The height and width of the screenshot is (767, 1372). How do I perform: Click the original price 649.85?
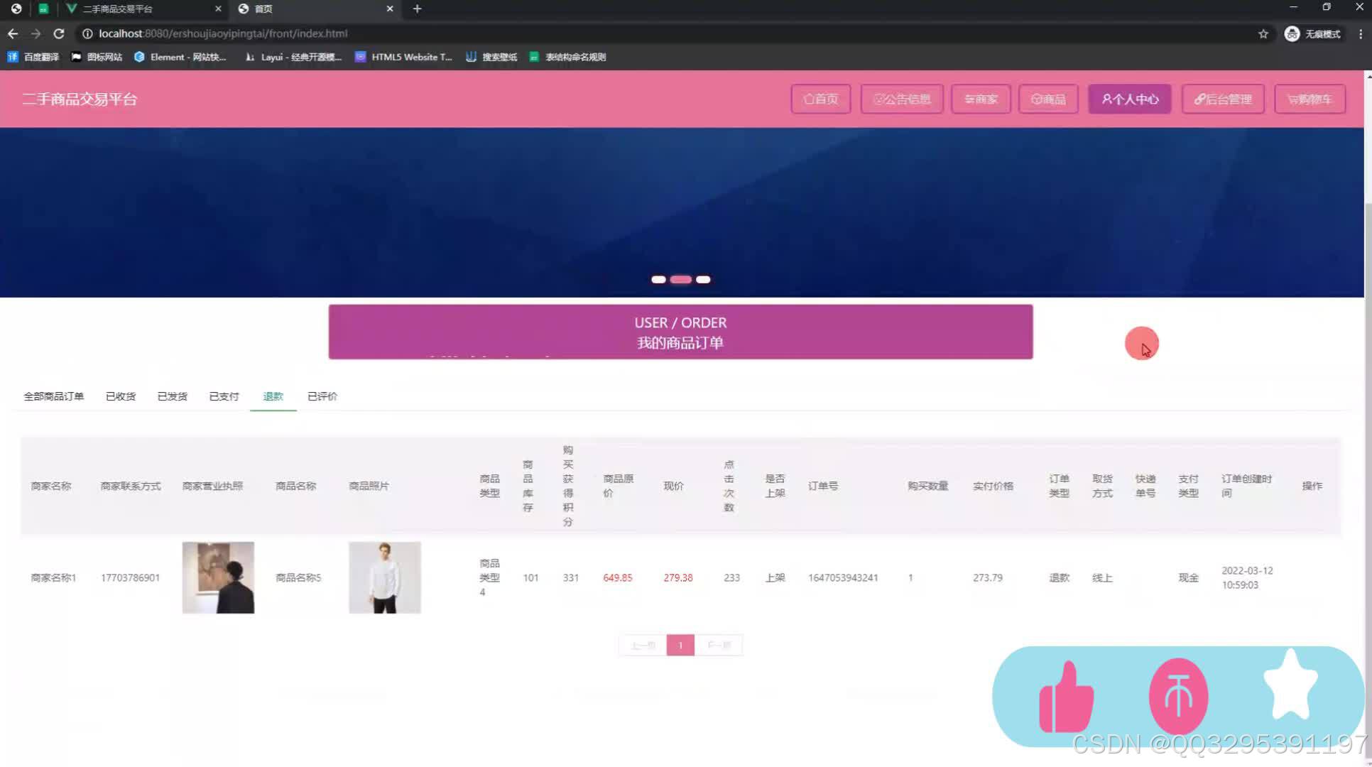(617, 578)
